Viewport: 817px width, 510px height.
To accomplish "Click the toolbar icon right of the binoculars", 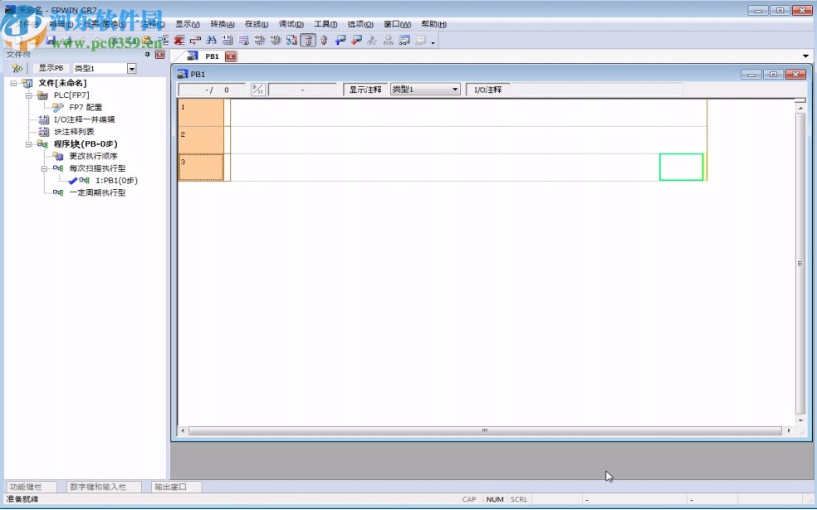I will click(x=227, y=40).
